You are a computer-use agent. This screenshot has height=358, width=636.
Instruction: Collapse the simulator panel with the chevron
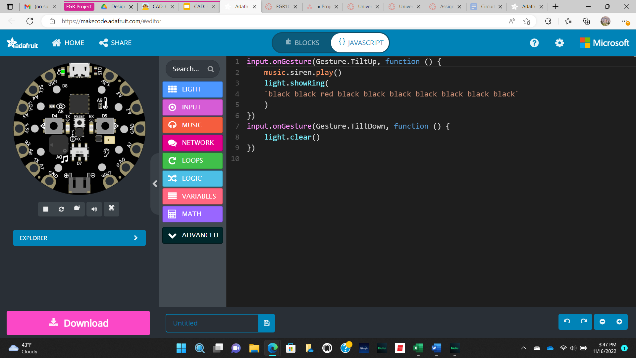tap(155, 184)
